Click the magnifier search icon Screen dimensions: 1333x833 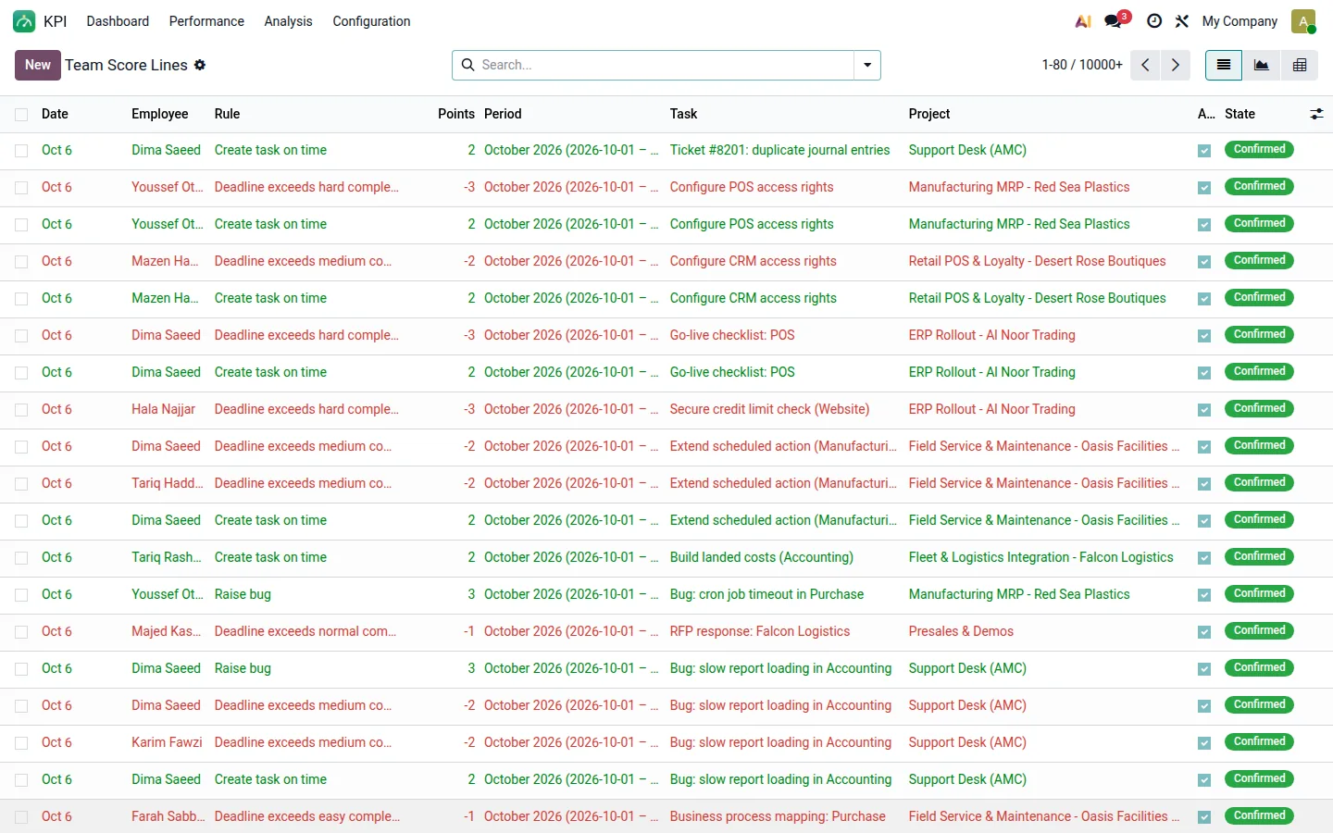click(x=468, y=65)
